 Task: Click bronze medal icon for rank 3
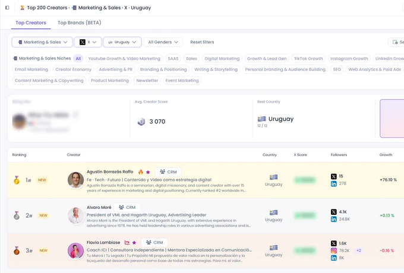(17, 250)
